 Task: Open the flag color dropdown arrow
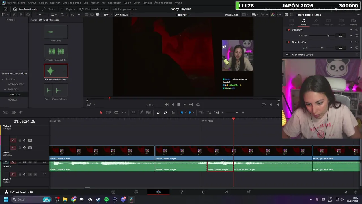(185, 112)
